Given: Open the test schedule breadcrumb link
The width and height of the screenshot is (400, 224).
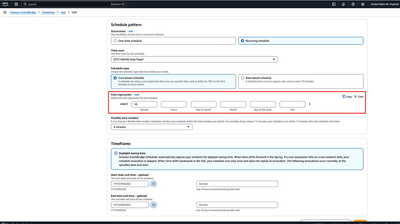Looking at the screenshot, I should click(63, 12).
